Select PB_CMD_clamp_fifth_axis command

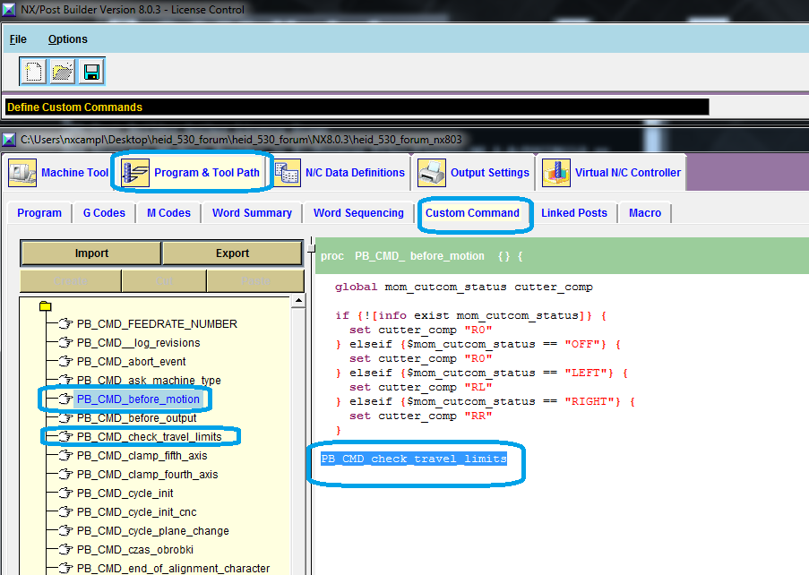(x=142, y=456)
